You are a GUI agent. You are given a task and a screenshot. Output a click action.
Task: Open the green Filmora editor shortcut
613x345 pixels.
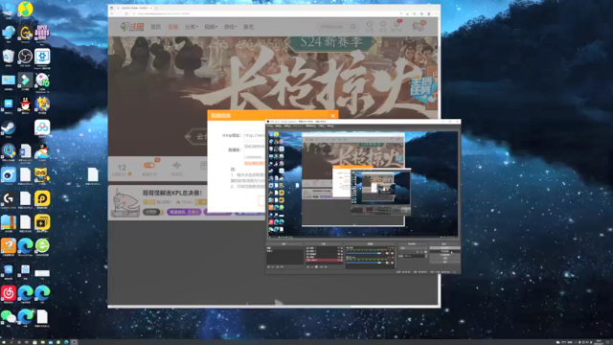coord(26,80)
